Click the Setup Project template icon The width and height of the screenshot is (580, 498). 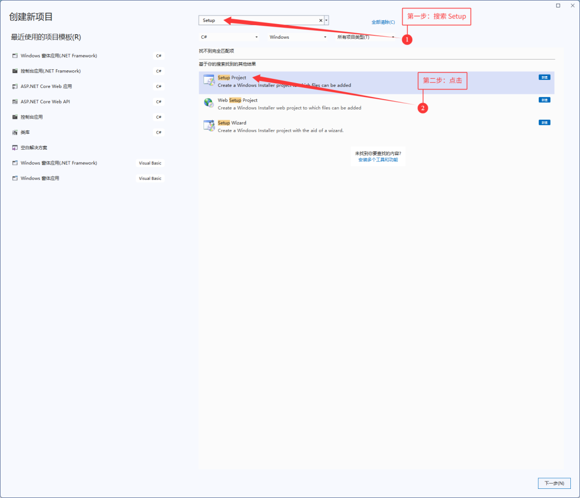pyautogui.click(x=209, y=80)
